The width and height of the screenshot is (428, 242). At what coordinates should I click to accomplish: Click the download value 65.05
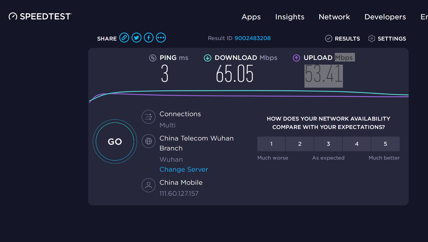235,74
